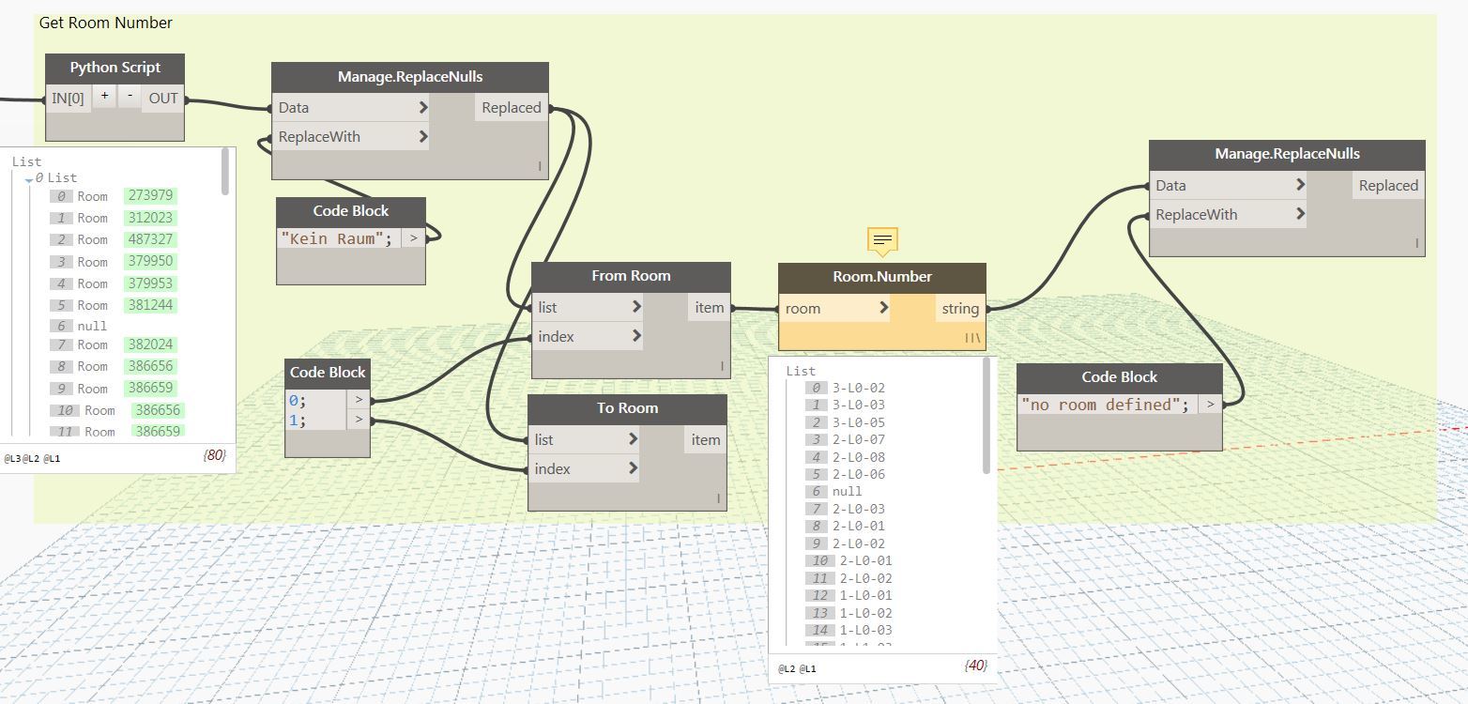Edit the "no room defined" text in Code Block

pos(1104,404)
